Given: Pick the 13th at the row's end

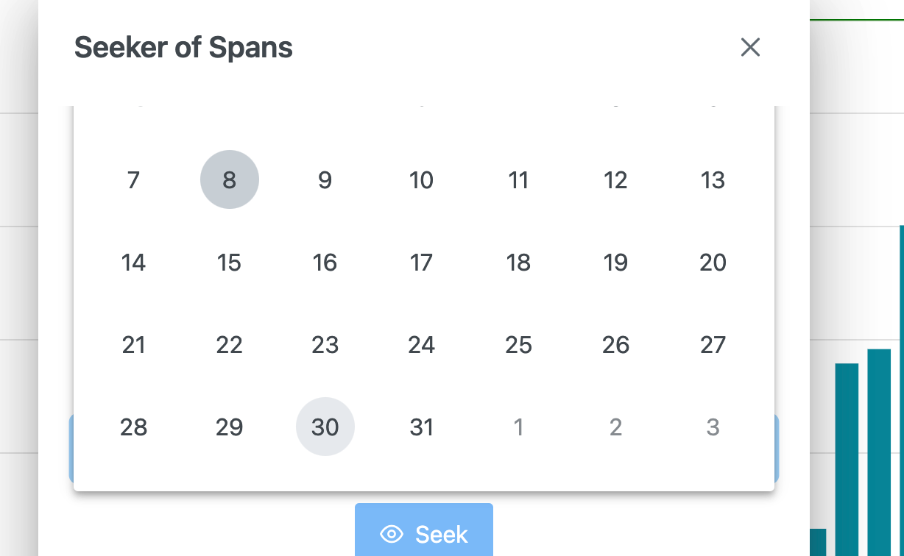Looking at the screenshot, I should 713,179.
